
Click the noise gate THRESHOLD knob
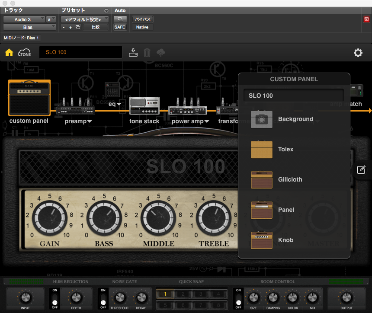pyautogui.click(x=120, y=297)
